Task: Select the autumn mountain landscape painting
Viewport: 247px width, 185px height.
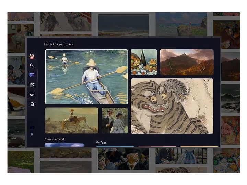Action: (187, 62)
